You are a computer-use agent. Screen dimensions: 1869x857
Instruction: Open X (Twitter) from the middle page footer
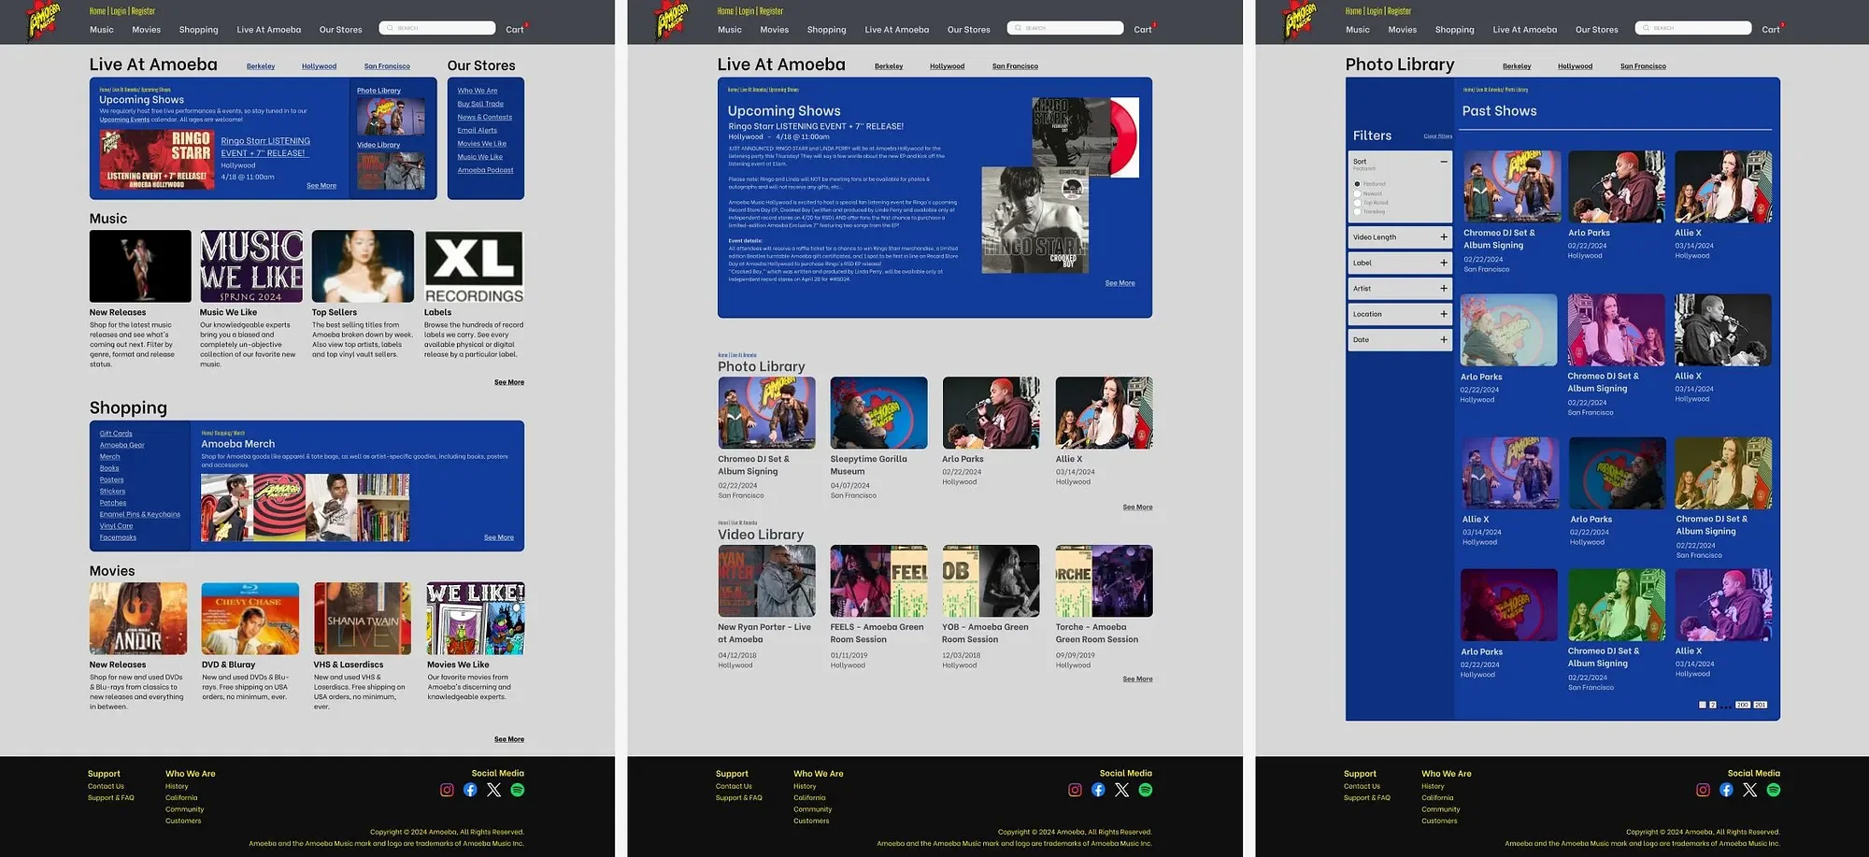(1121, 790)
